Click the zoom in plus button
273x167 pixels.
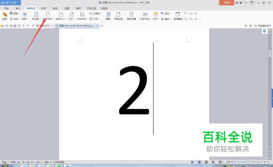[265, 162]
